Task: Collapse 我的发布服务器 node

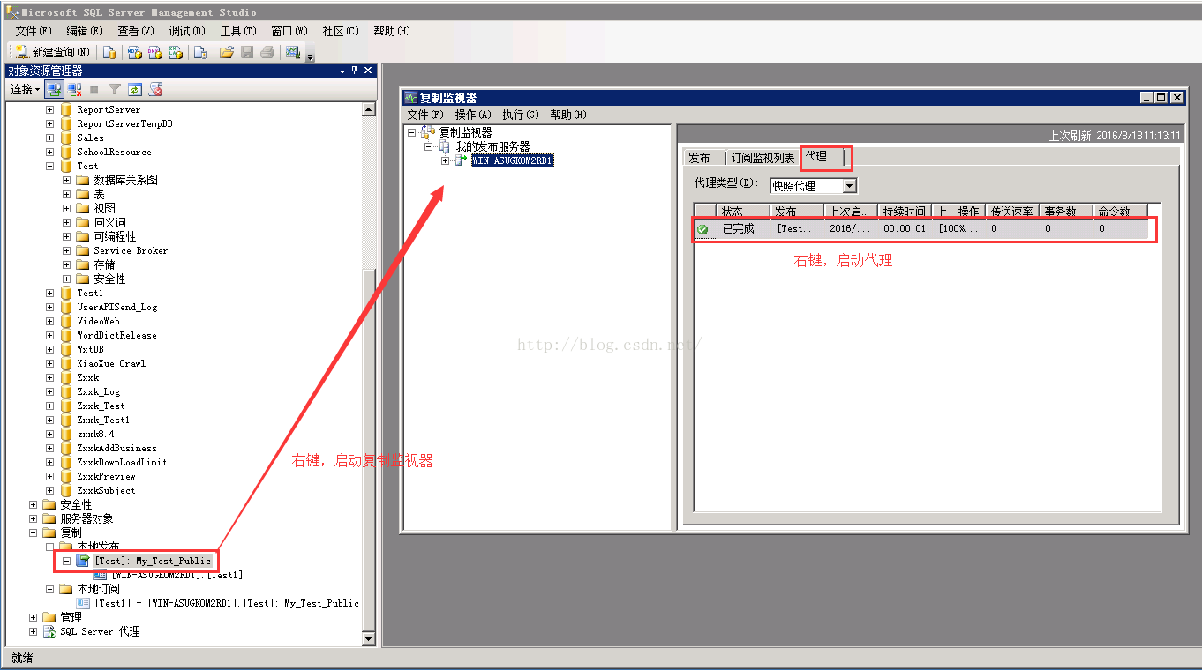Action: 429,146
